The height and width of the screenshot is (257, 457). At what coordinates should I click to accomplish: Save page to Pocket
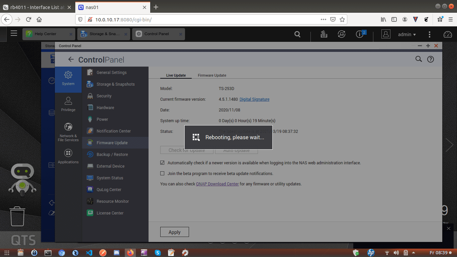[x=333, y=19]
